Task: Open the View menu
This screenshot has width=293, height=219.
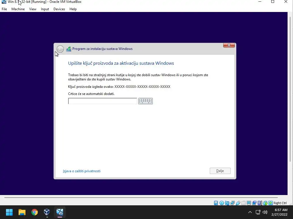Action: 33,9
